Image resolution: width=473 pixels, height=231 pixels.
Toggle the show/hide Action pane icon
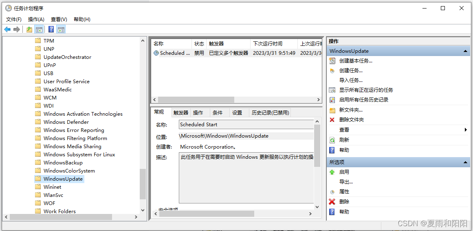61,30
